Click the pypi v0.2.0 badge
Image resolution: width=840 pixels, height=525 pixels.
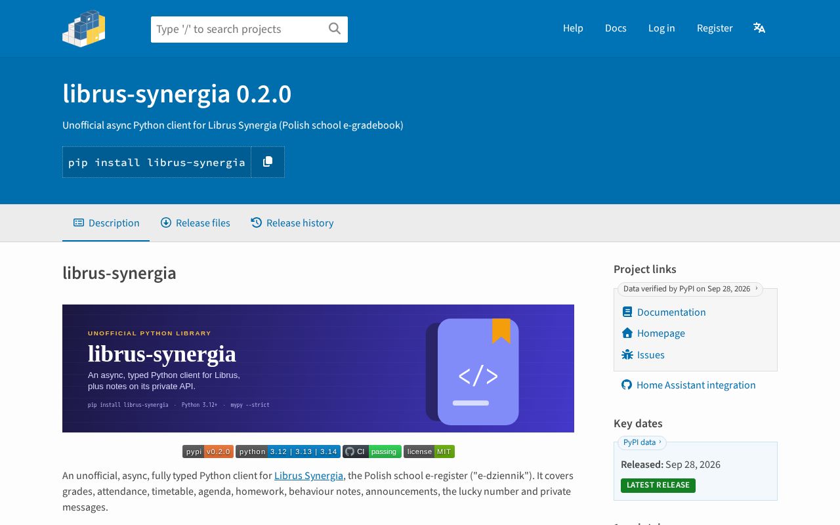pos(208,451)
